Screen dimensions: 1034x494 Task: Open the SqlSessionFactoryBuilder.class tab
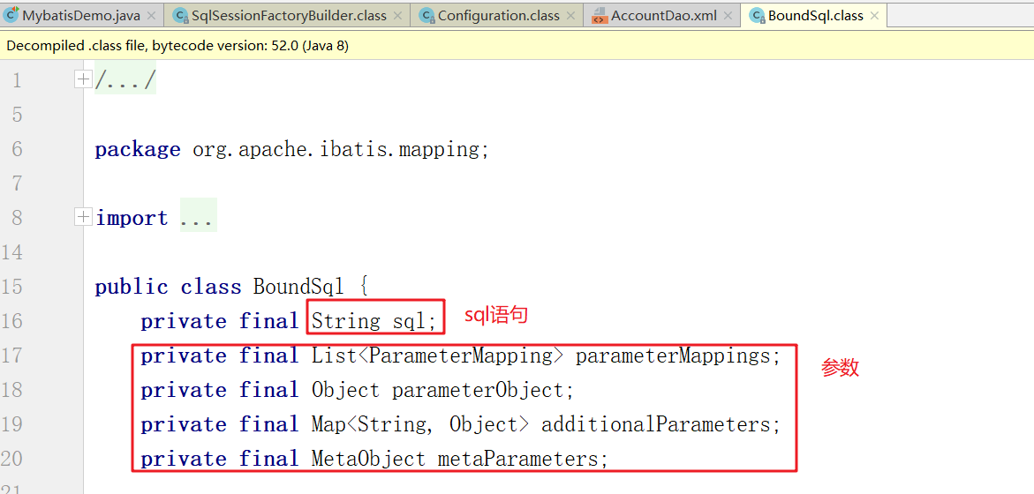click(286, 15)
